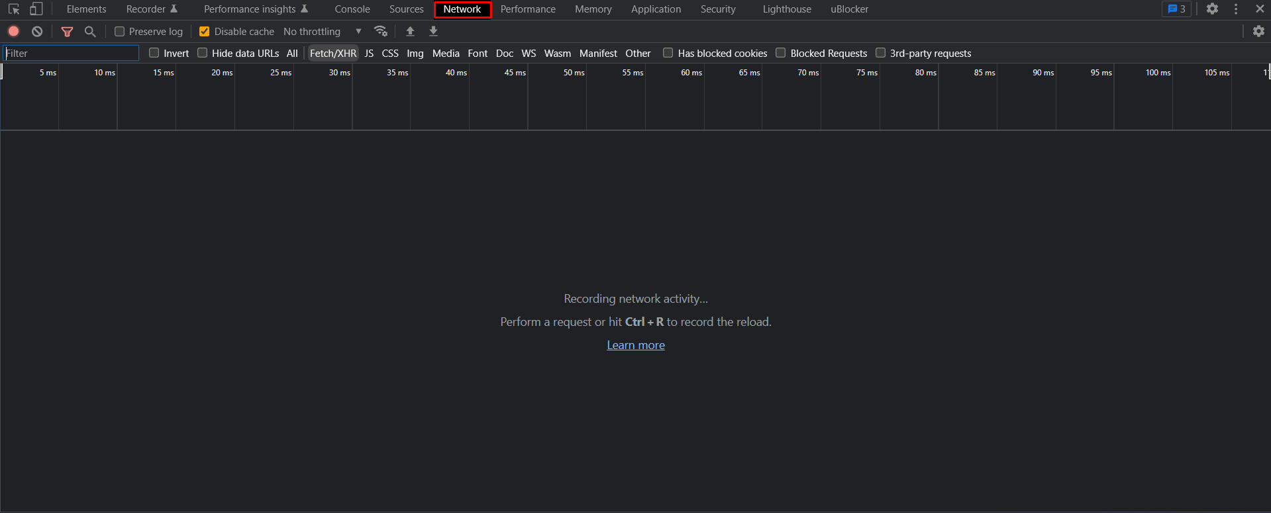Viewport: 1271px width, 513px height.
Task: Activate the inspect element picker icon
Action: tap(14, 9)
